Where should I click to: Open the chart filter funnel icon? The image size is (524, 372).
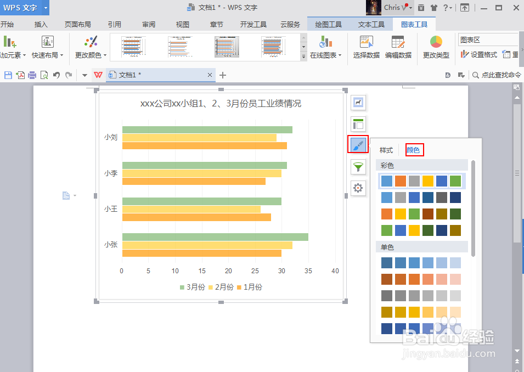click(357, 166)
